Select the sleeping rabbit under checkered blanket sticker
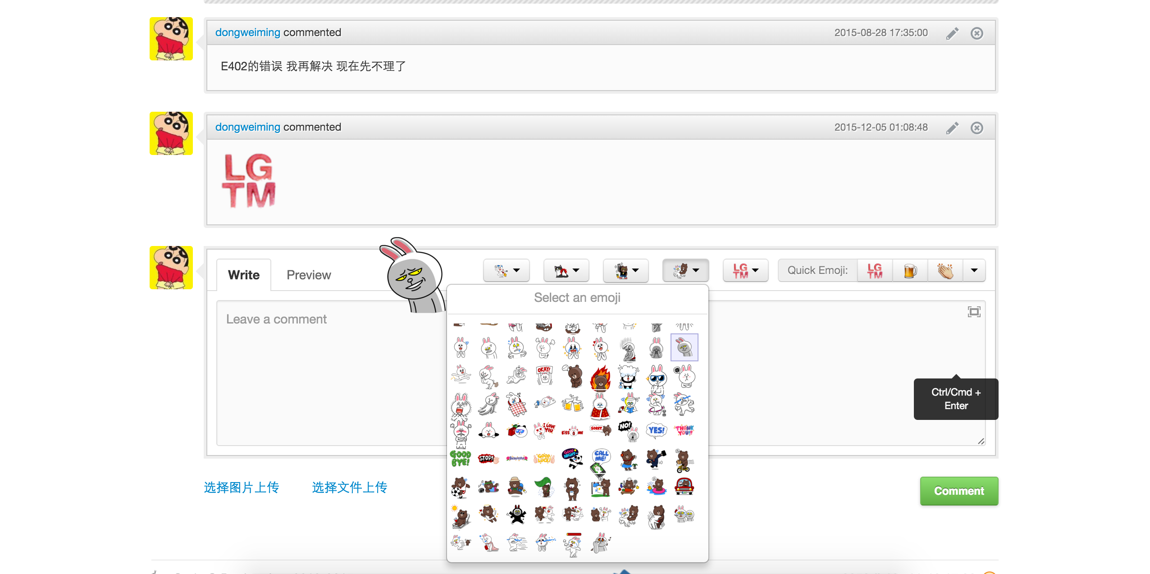 (516, 404)
